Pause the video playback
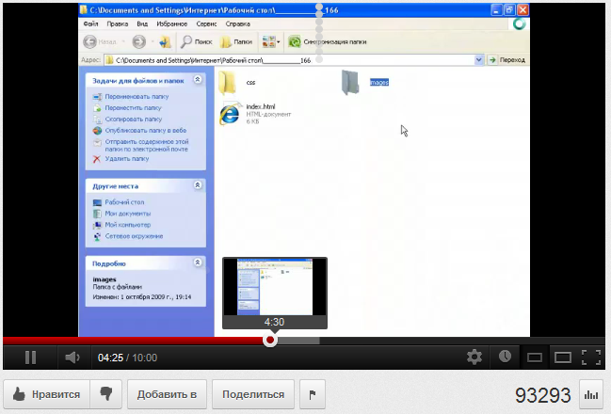Screen dimensions: 611x414 coord(30,358)
